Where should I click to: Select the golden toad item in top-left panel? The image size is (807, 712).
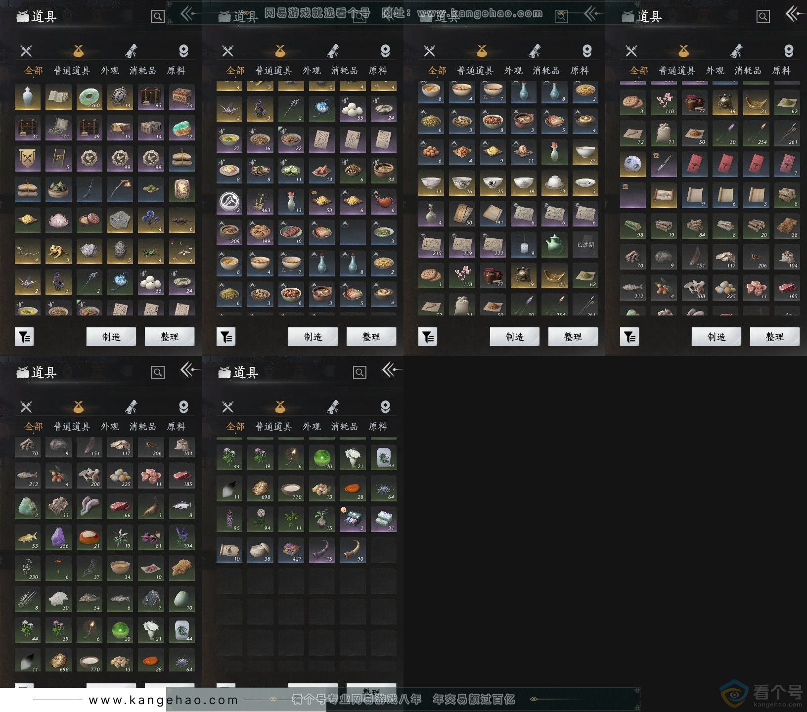tap(59, 251)
